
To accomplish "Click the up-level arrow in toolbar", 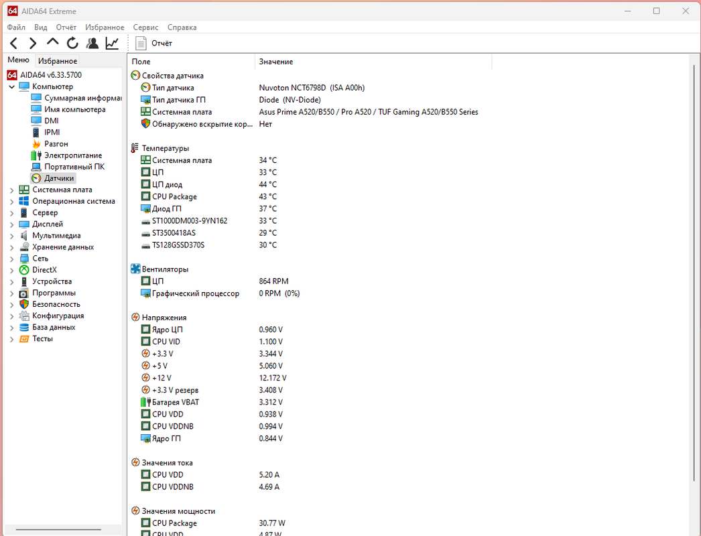I will click(x=52, y=42).
